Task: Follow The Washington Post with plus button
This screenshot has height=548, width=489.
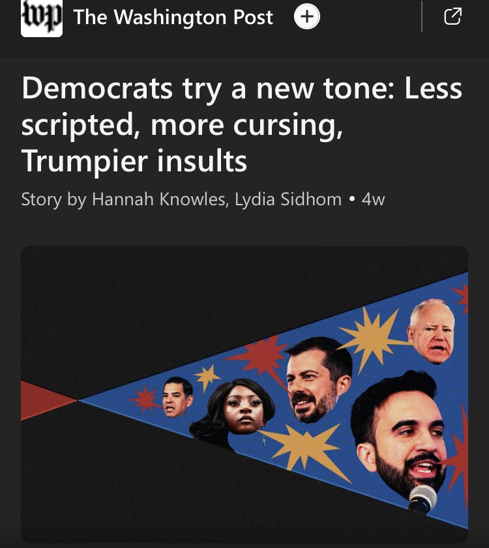Action: [306, 16]
